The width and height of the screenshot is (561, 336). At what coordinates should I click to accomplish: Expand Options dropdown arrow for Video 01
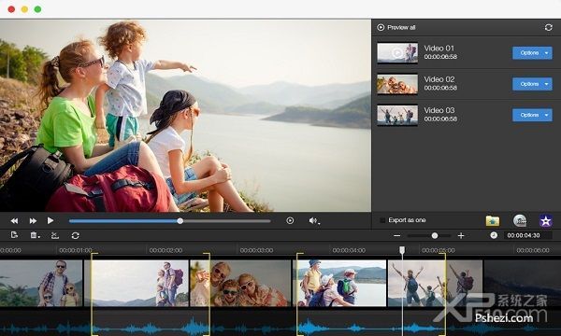pos(547,53)
